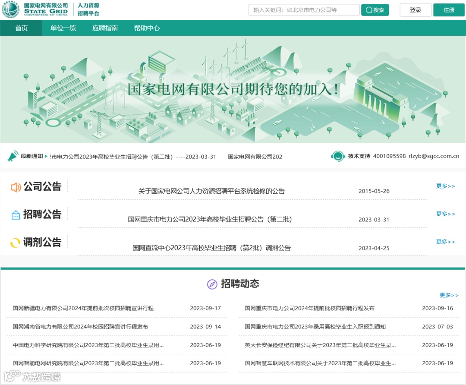Screen dimensions: 466x385
Task: Open 国网智能电网研究院有限公司2023年第二批 news item
Action: 88,363
